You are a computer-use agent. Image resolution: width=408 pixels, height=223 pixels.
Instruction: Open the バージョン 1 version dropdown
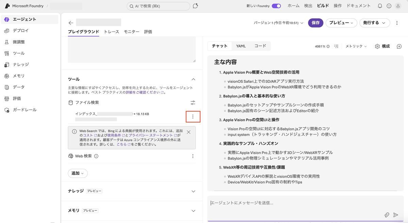coord(278,23)
